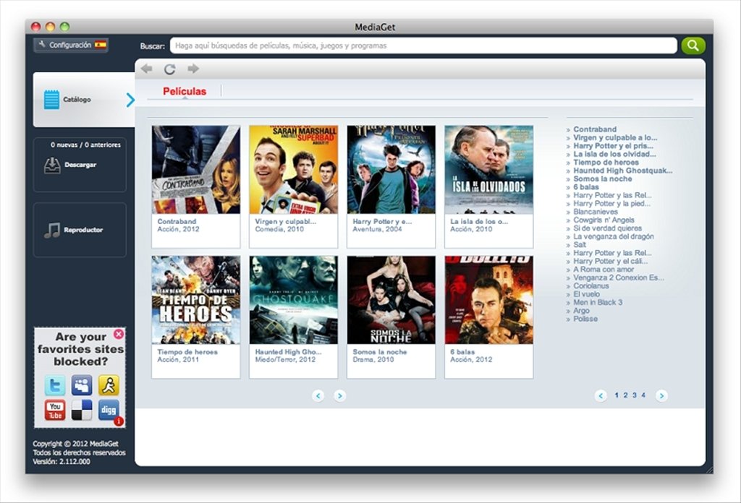Click 'Somos la noche' caption under poster
Image resolution: width=741 pixels, height=503 pixels.
click(379, 352)
